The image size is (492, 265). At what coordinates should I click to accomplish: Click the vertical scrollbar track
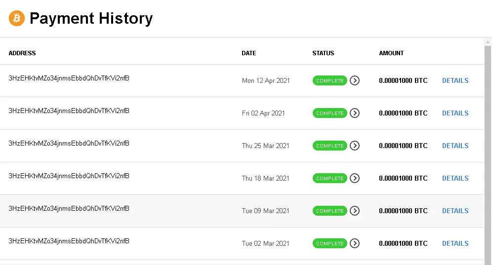click(x=488, y=155)
